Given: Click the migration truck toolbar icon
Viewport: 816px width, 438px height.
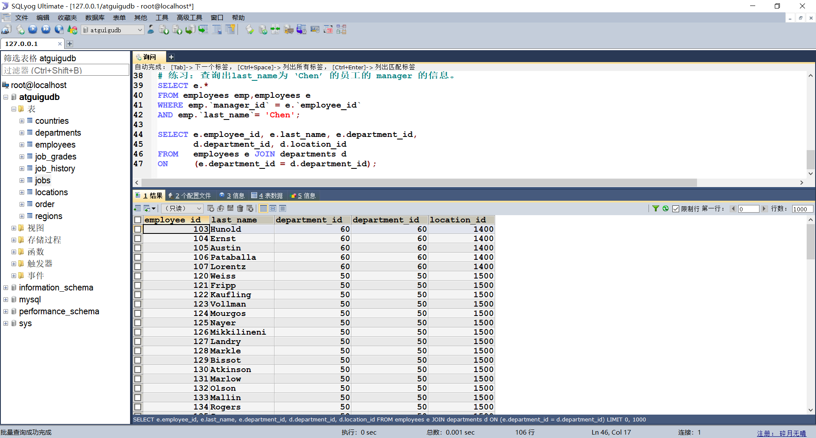Looking at the screenshot, I should pyautogui.click(x=289, y=30).
